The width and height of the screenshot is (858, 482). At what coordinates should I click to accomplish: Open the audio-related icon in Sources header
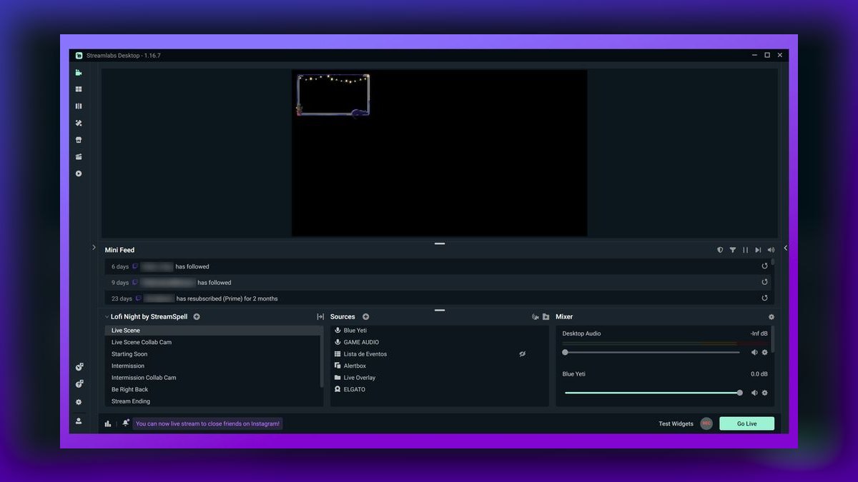tap(535, 316)
